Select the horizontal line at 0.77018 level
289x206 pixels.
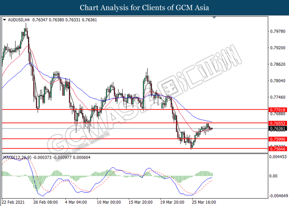pyautogui.click(x=135, y=110)
